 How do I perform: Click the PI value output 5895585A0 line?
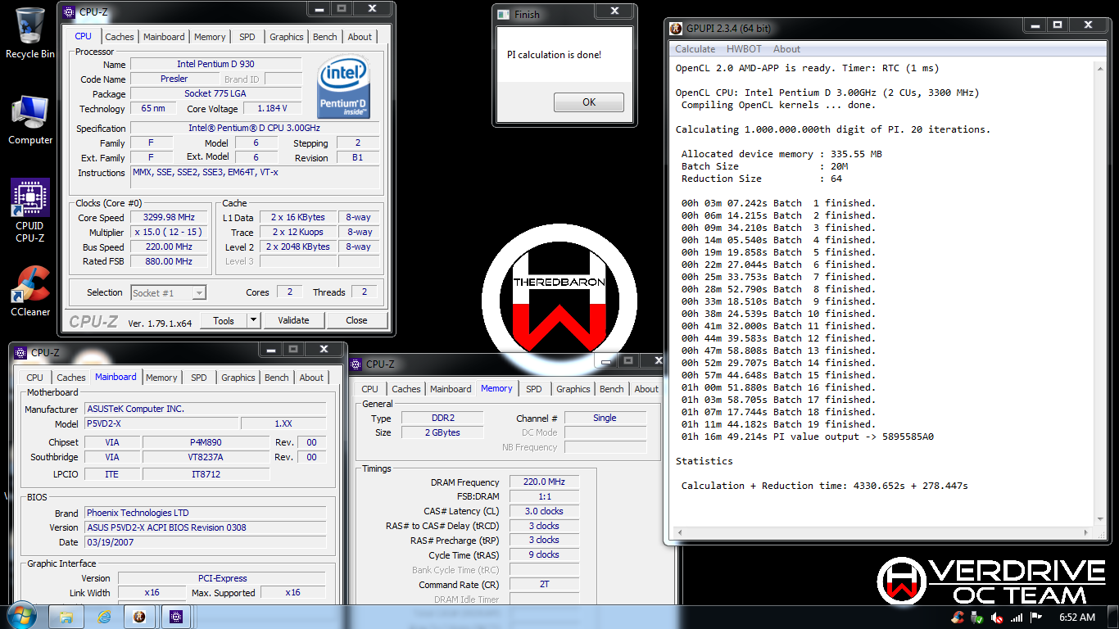[x=807, y=437]
